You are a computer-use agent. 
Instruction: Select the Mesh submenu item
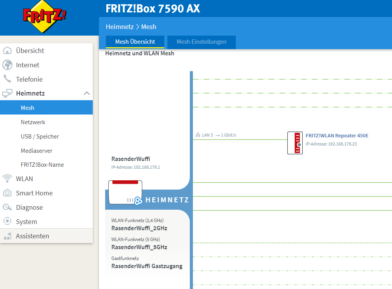pyautogui.click(x=46, y=108)
